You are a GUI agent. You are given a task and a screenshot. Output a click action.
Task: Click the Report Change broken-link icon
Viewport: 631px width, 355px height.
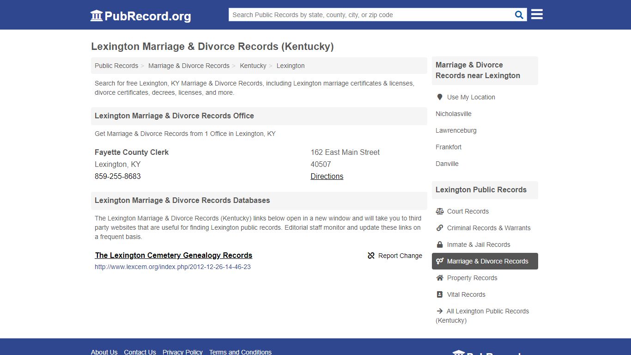click(371, 256)
